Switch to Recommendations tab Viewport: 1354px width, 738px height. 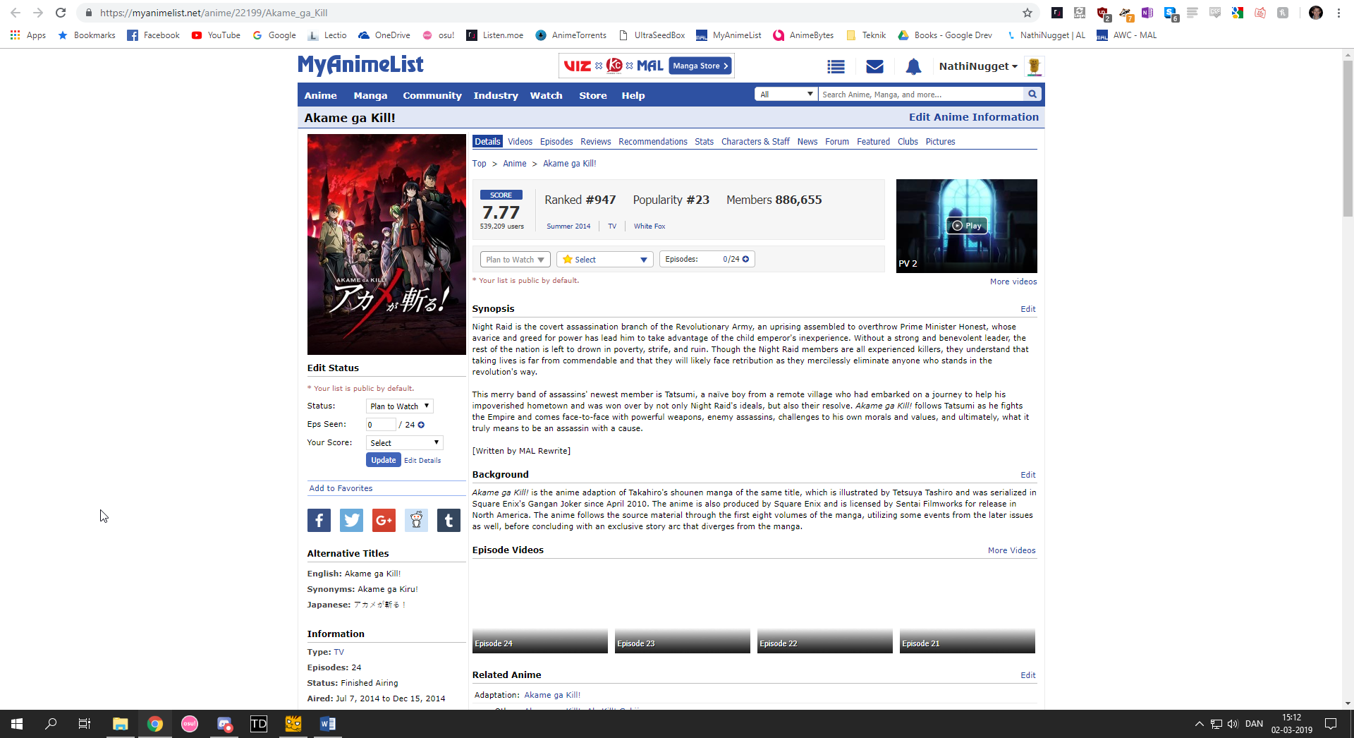coord(653,142)
